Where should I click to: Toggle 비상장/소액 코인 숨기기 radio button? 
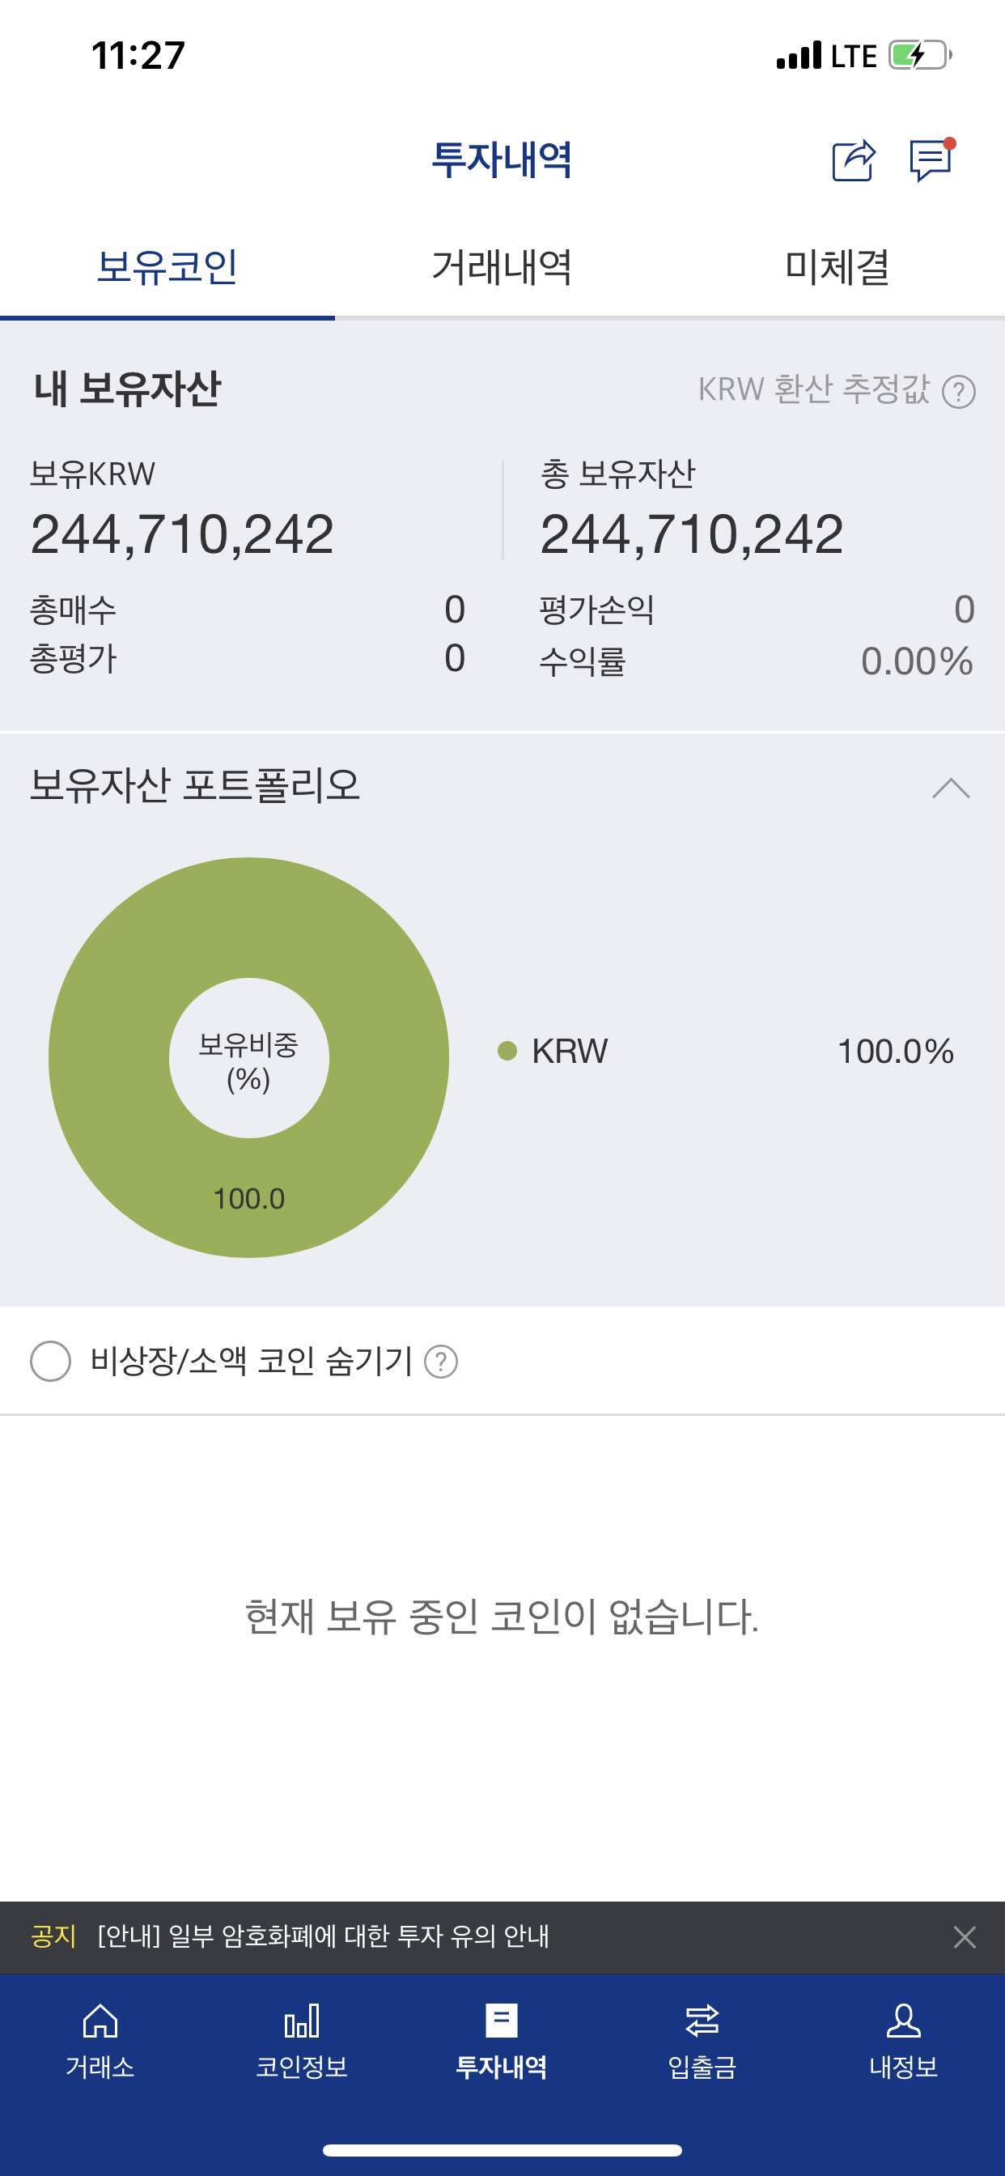tap(51, 1362)
